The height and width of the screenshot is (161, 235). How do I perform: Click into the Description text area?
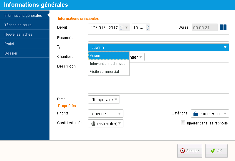158,78
